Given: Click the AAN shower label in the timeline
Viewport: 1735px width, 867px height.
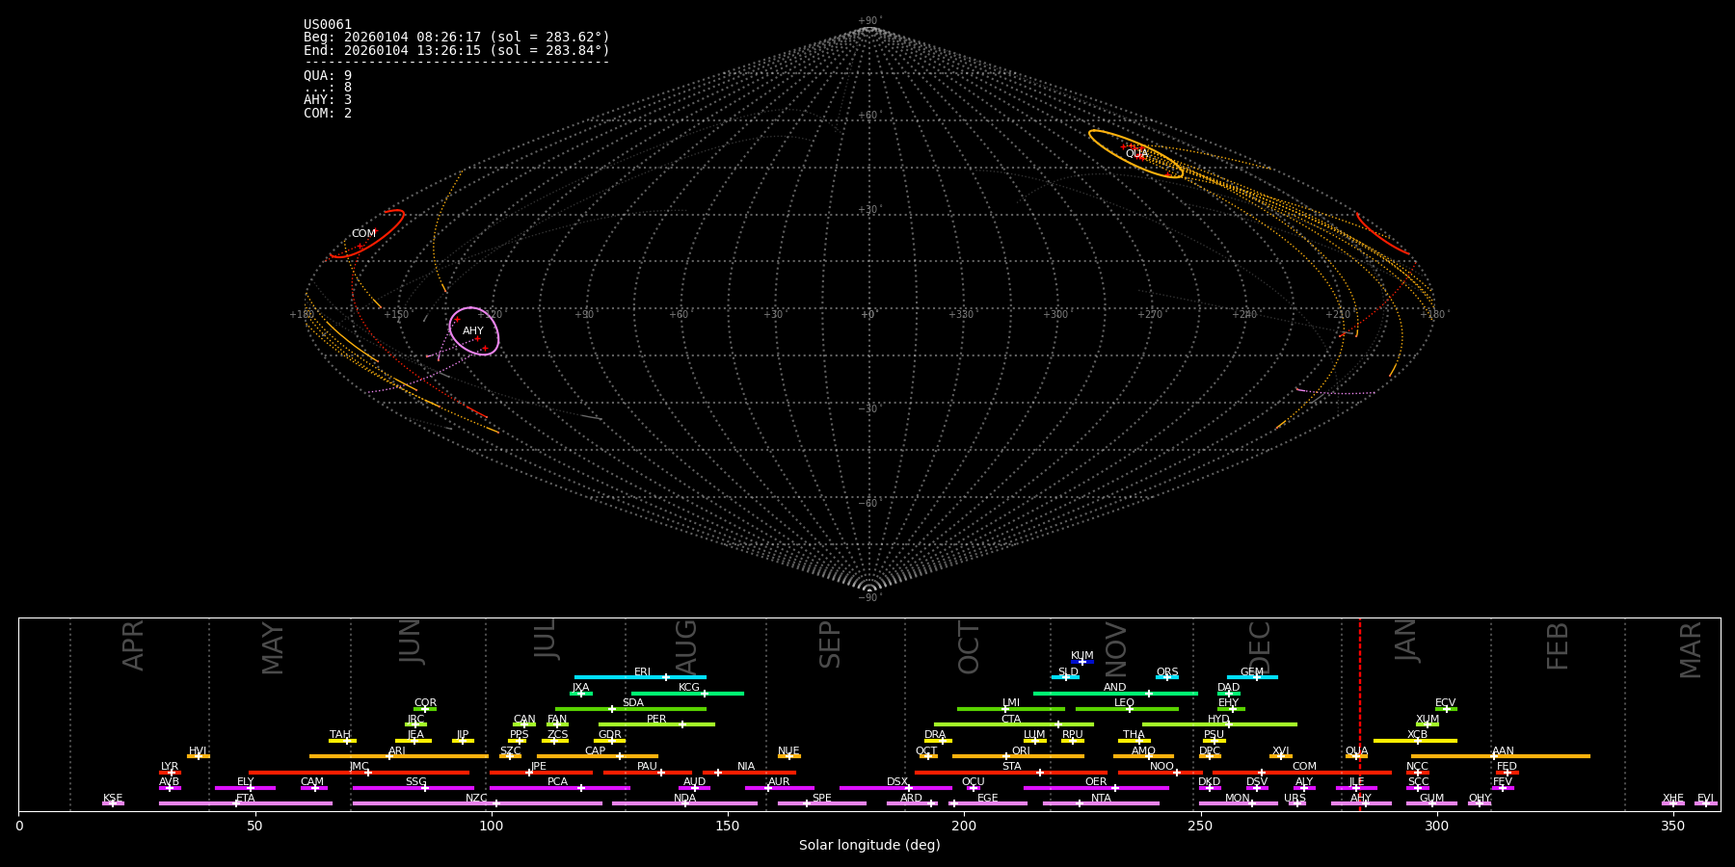Looking at the screenshot, I should (x=1503, y=751).
